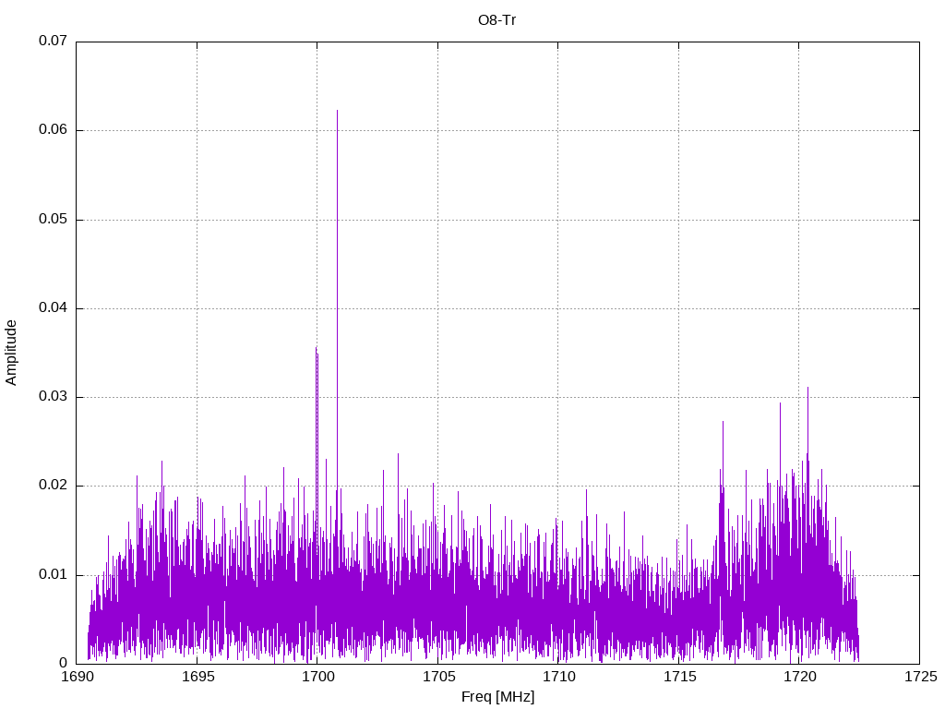The width and height of the screenshot is (945, 709).
Task: Click the plot title O8-Tr
Action: point(496,20)
